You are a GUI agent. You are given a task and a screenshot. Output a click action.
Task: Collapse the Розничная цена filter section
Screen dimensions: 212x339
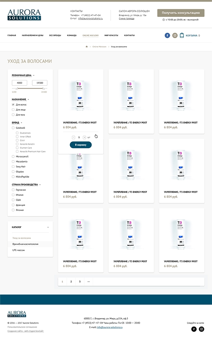pyautogui.click(x=34, y=75)
